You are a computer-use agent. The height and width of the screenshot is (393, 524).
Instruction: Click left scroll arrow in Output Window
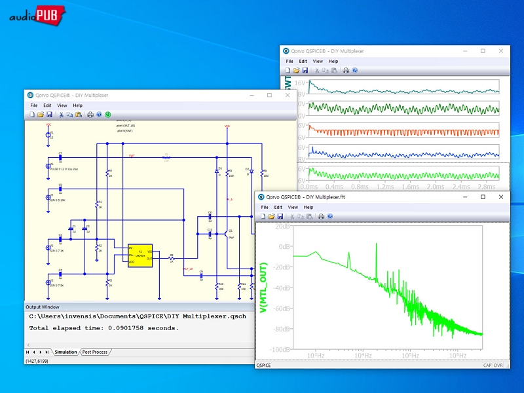(28, 345)
